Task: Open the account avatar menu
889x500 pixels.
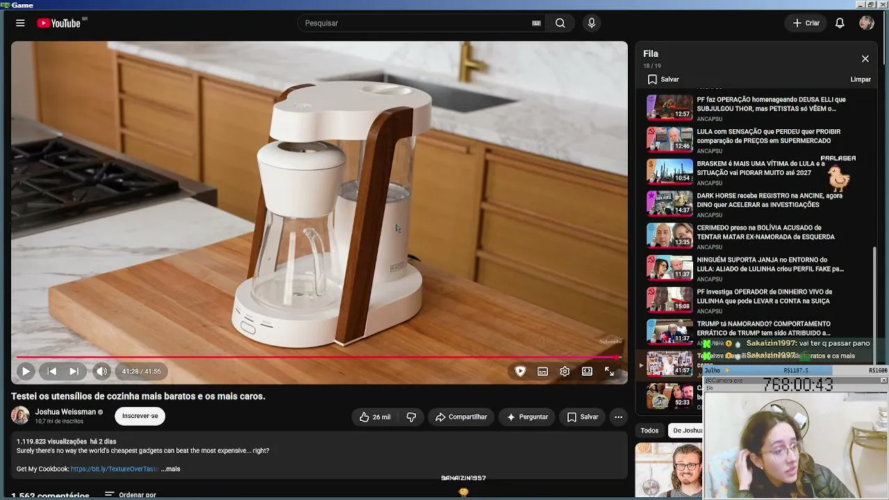Action: [866, 23]
